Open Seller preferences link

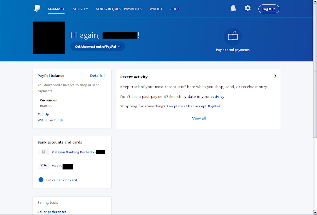coord(52,212)
